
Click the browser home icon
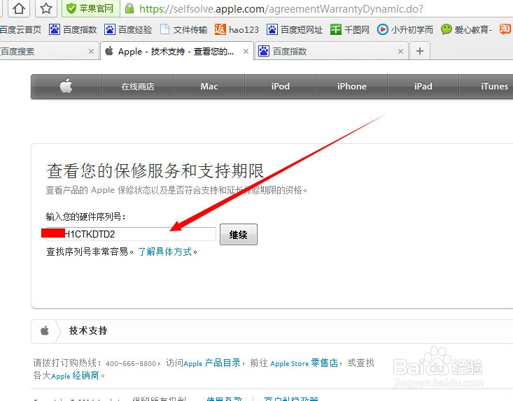point(19,8)
